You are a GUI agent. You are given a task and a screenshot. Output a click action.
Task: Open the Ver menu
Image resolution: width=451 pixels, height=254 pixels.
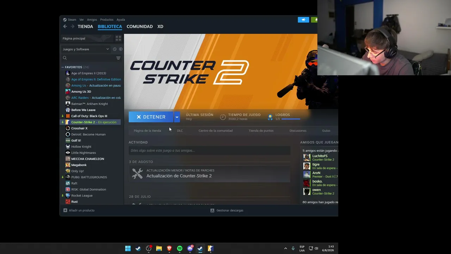tap(82, 20)
